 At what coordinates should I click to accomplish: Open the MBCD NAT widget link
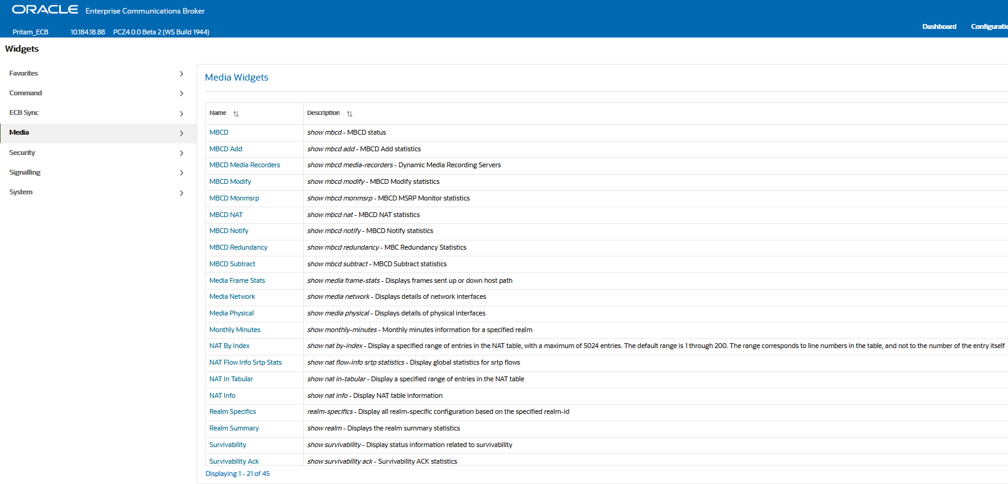pyautogui.click(x=226, y=215)
